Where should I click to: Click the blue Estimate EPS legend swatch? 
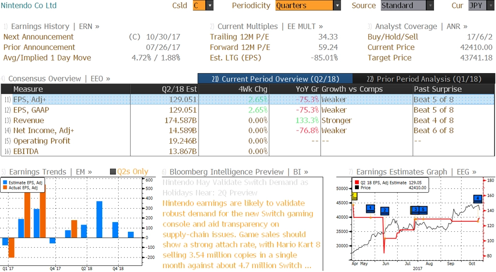[x=5, y=182]
